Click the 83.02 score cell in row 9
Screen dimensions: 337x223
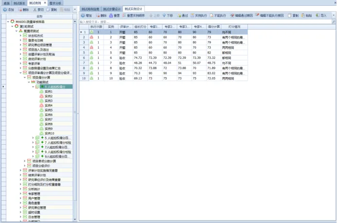point(214,73)
